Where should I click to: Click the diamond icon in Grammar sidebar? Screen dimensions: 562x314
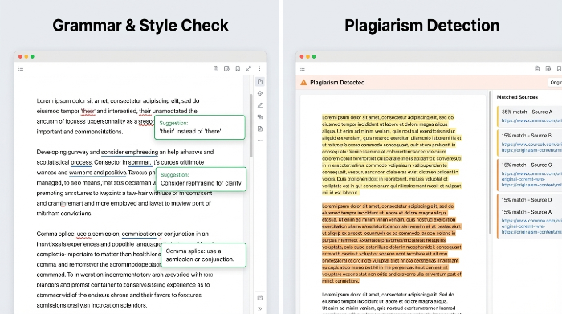pyautogui.click(x=260, y=93)
